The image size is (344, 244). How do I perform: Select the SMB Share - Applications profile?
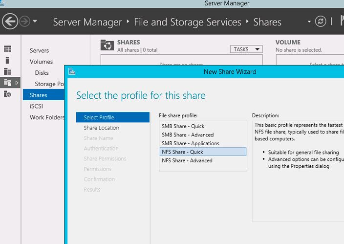191,143
